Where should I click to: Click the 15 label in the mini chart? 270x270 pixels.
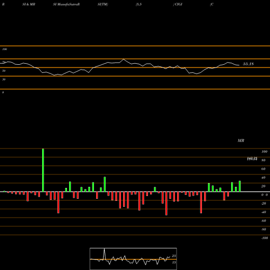174,262
